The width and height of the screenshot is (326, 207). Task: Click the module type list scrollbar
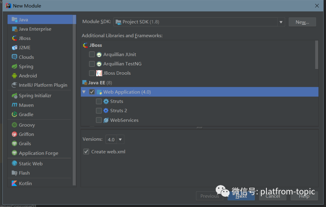point(75,100)
